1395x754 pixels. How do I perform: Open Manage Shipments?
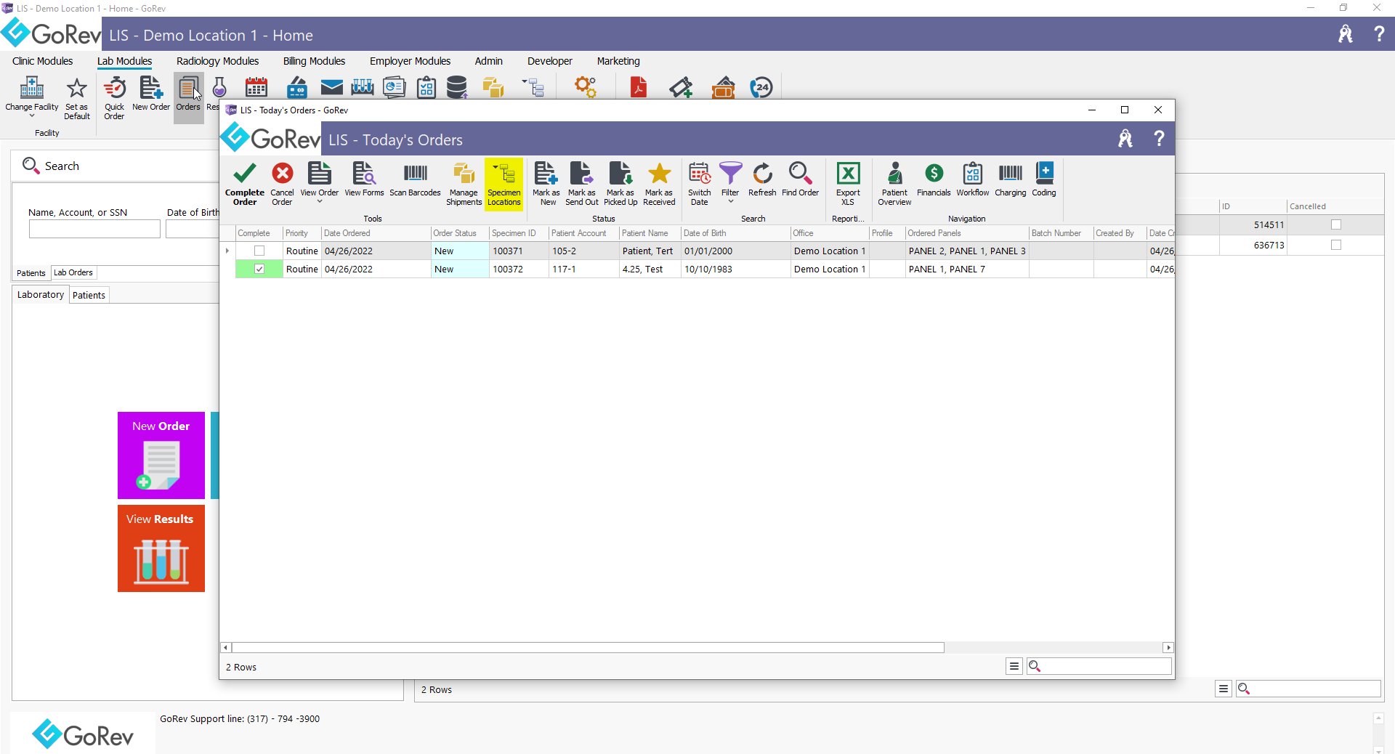[464, 184]
